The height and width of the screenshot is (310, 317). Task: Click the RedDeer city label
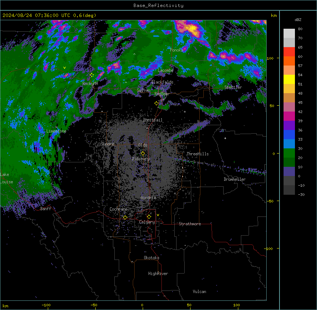[x=162, y=94]
